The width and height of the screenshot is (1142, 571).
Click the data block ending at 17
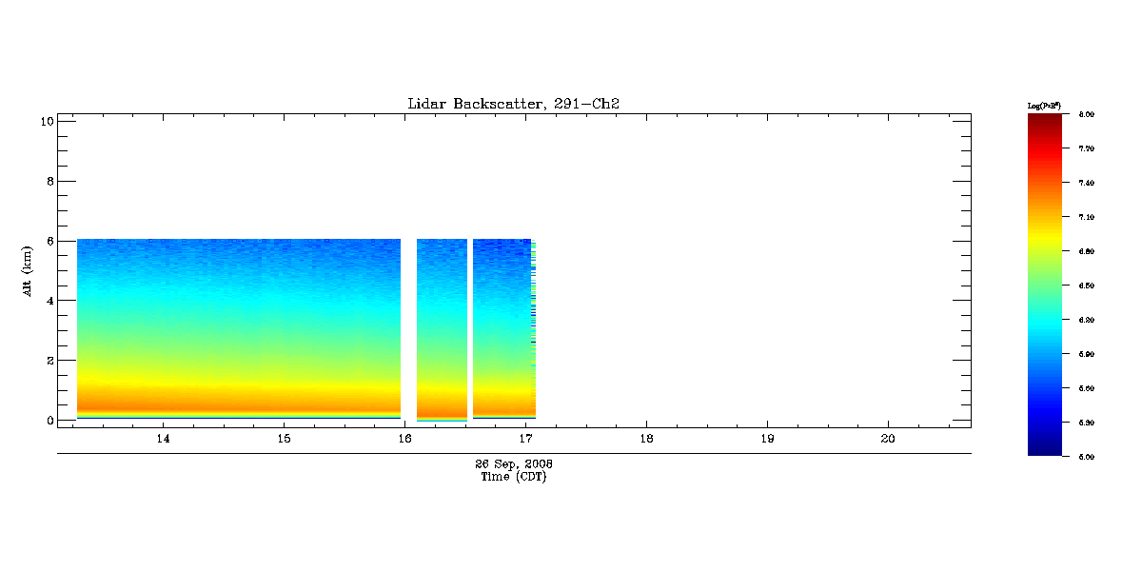coord(503,328)
